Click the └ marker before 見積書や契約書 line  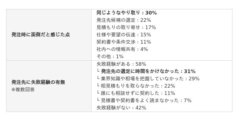98,100
